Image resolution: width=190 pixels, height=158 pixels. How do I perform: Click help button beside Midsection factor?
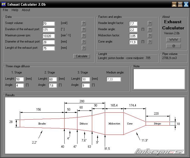pos(150,36)
